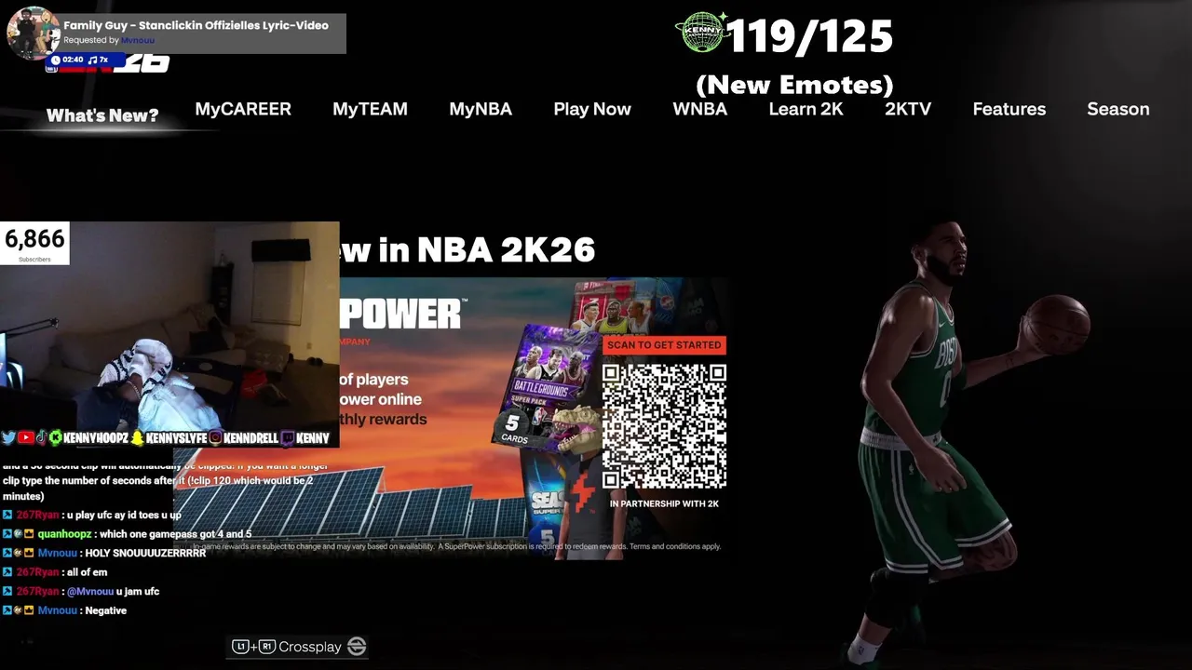Click the 267Ryan username on 'all of em' message

37,572
